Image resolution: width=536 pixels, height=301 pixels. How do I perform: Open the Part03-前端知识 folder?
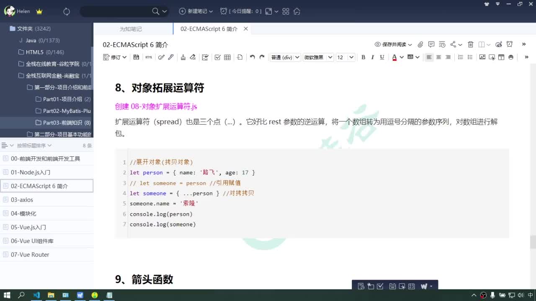click(x=63, y=122)
